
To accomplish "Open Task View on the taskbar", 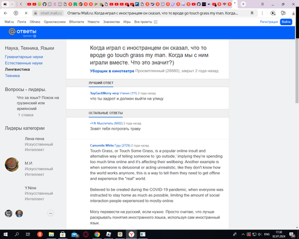I will [x=28, y=234].
